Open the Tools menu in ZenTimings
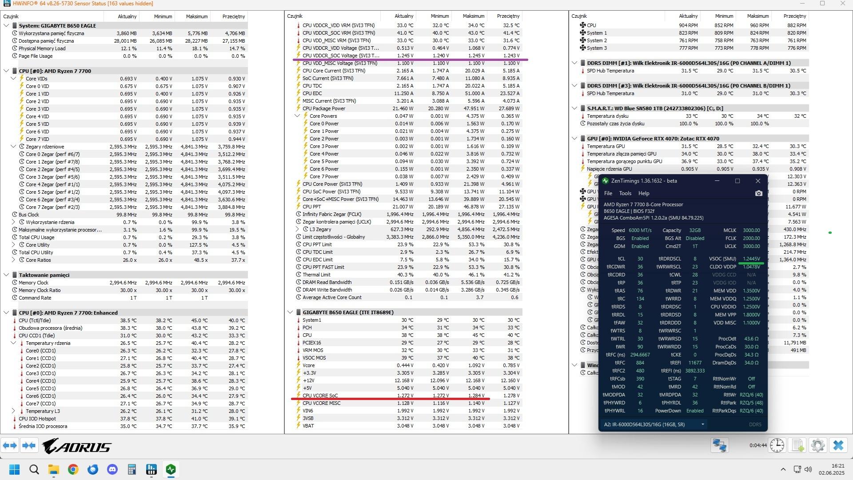 (625, 193)
